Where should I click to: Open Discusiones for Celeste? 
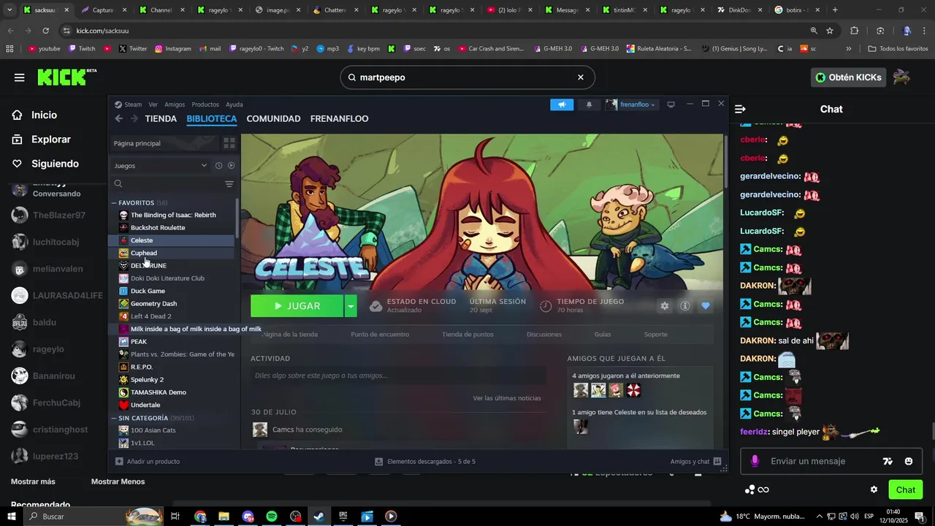click(x=544, y=335)
